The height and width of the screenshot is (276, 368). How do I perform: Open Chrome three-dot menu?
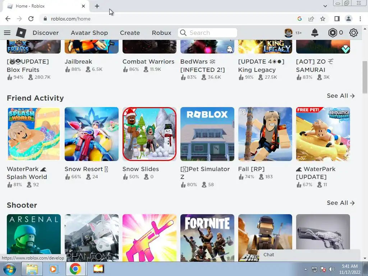(360, 19)
